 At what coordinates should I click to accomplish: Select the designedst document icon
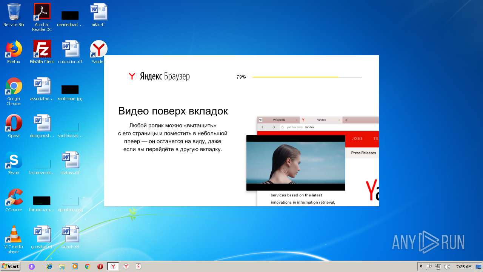[42, 126]
